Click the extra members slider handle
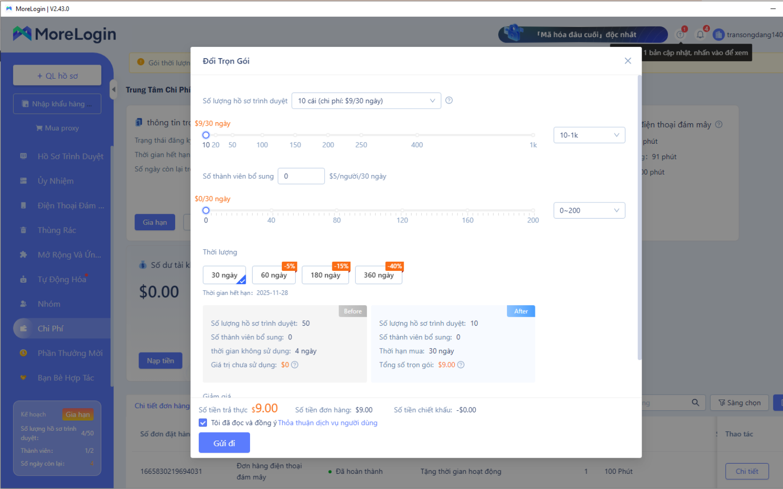Viewport: 783px width, 489px height. click(x=206, y=210)
